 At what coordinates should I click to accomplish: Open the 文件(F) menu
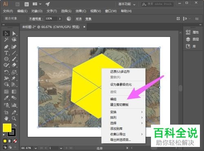8,11
